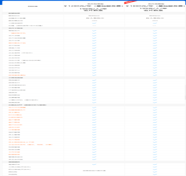Click the first blue checkmark under the ¥1200 plan
The height and width of the screenshot is (176, 186).
click(x=94, y=23)
